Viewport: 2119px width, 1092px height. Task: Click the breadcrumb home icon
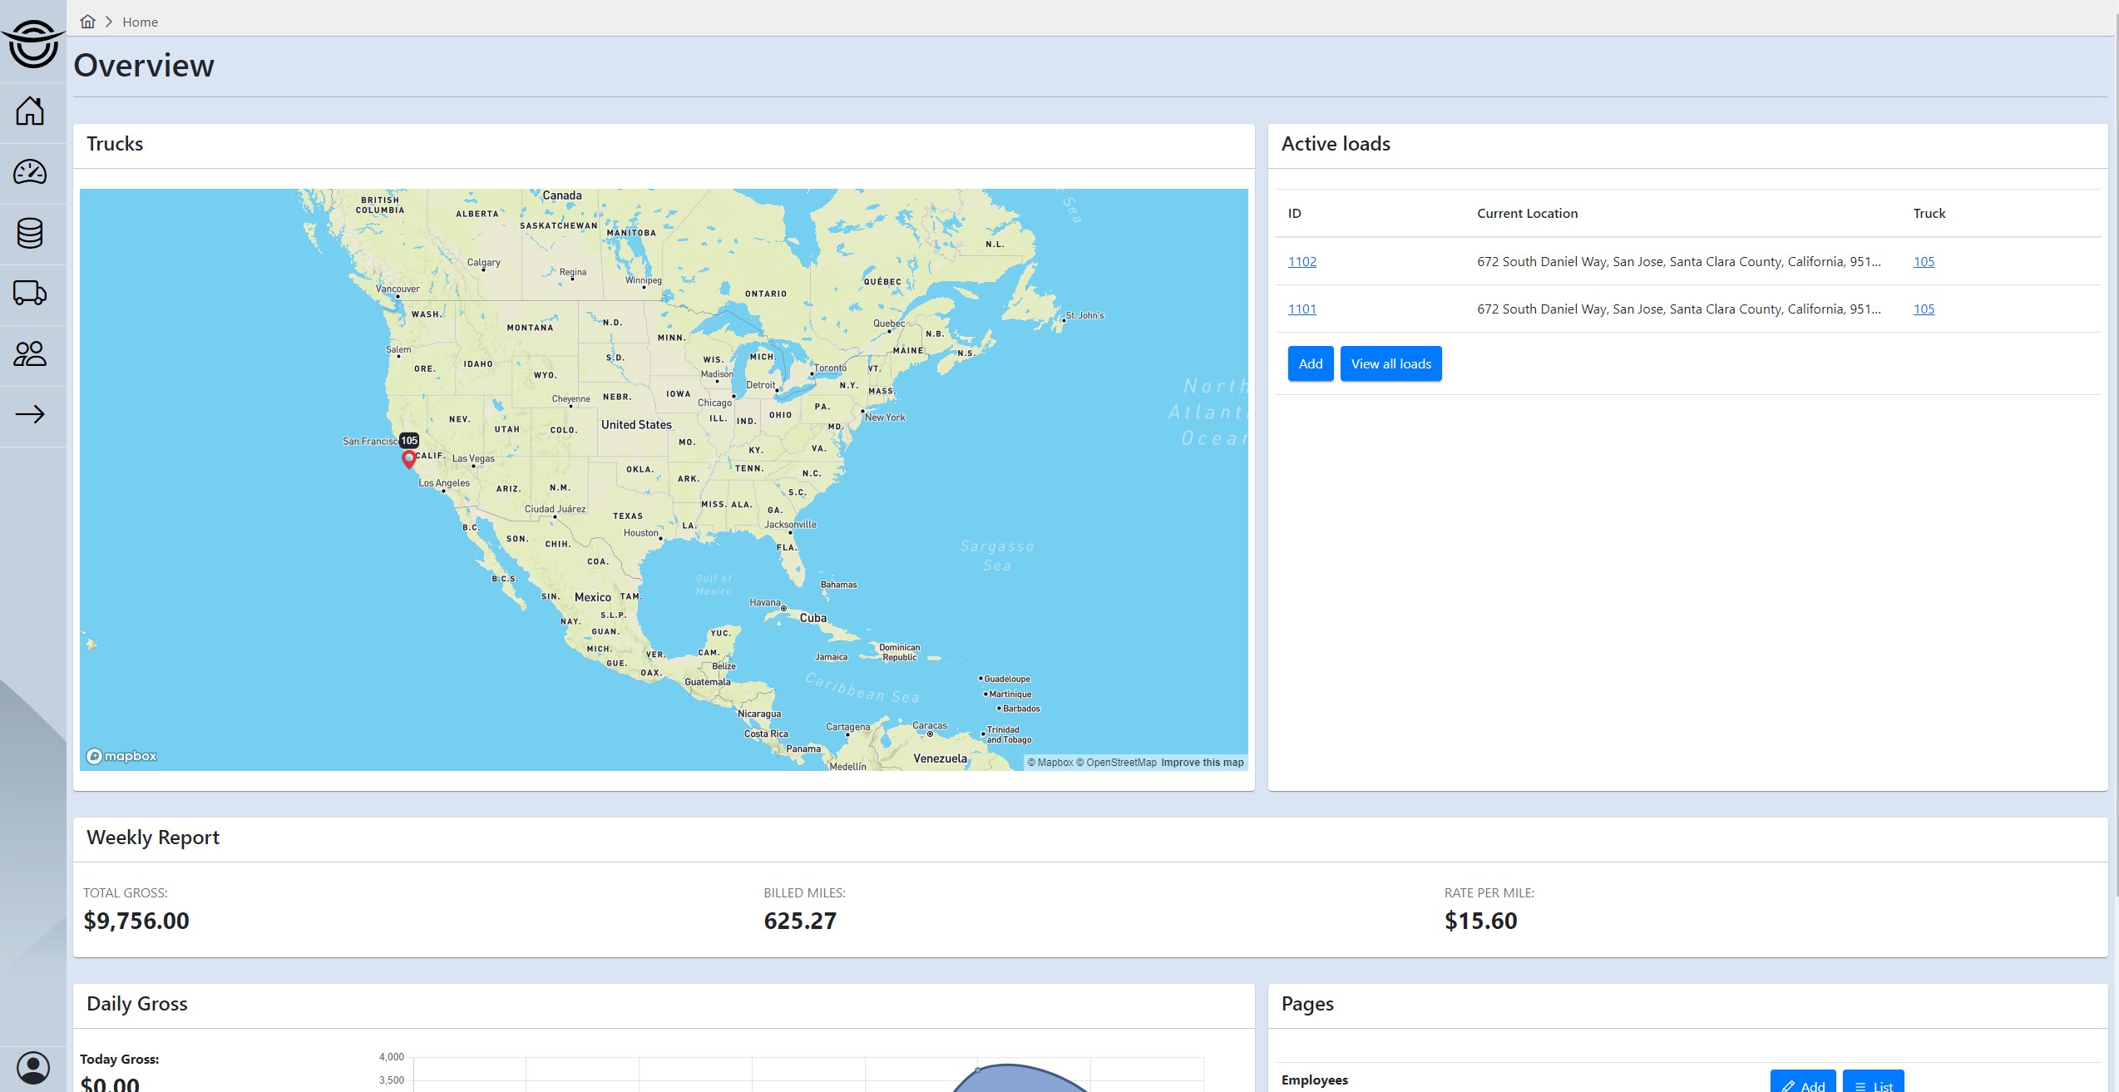click(x=87, y=22)
